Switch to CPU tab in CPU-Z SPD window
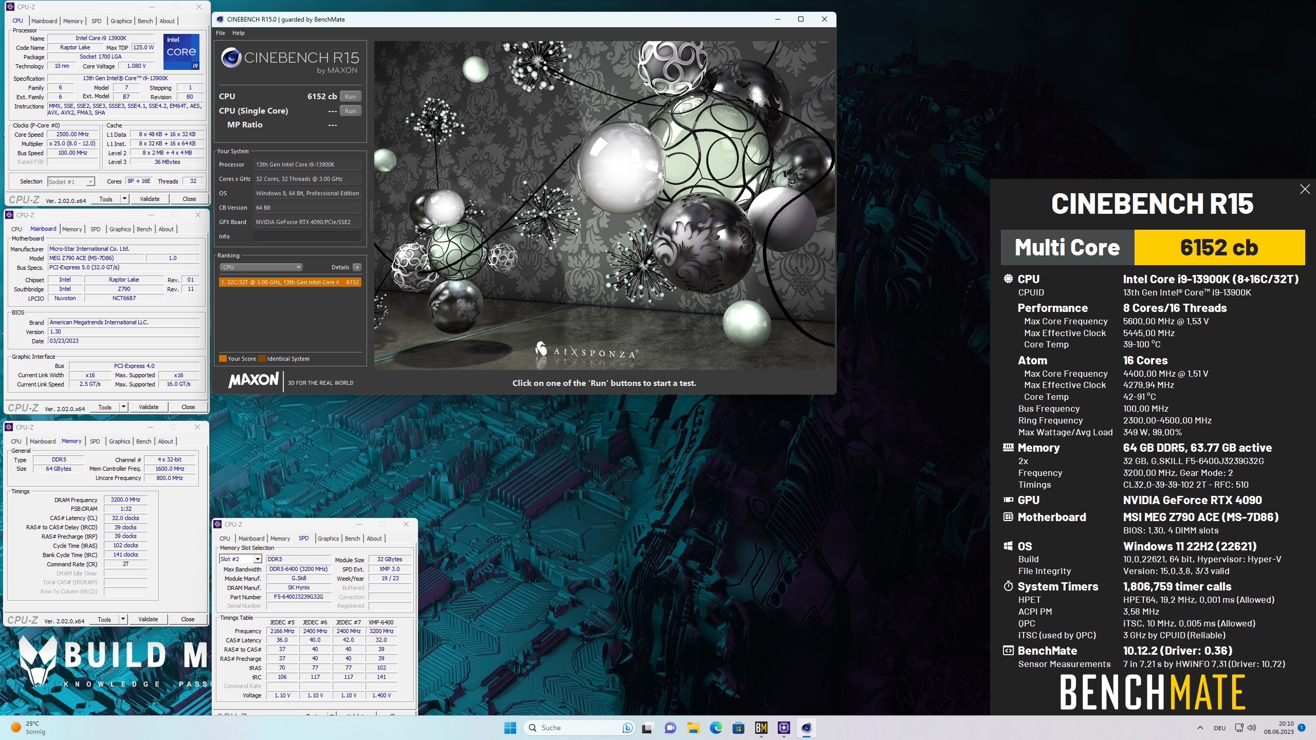Viewport: 1316px width, 740px height. pyautogui.click(x=225, y=539)
